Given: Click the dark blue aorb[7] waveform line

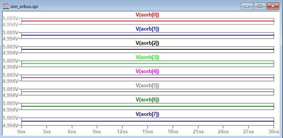Looking at the screenshot, I should point(148,121).
